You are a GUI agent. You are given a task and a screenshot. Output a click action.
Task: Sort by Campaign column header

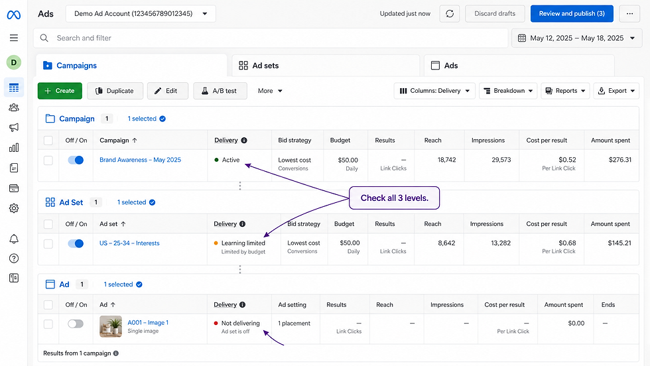click(x=118, y=141)
